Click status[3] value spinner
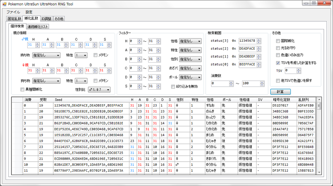The image size is (333, 186). tap(259, 41)
